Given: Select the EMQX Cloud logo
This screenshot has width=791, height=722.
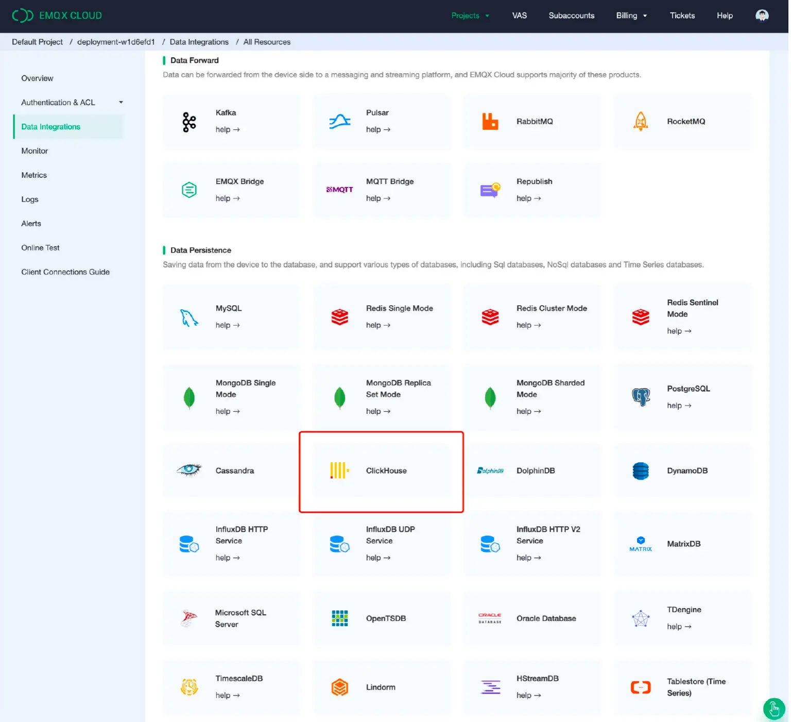Looking at the screenshot, I should 57,15.
